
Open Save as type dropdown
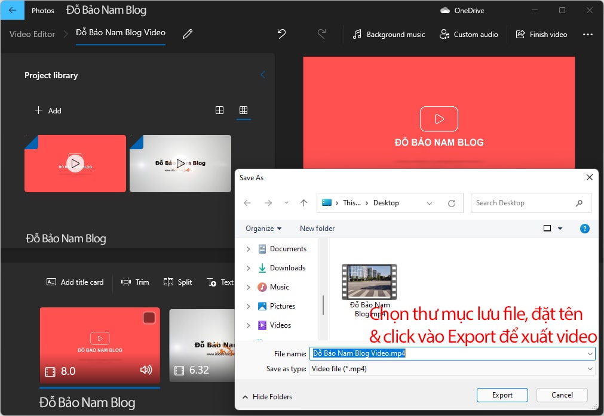452,369
